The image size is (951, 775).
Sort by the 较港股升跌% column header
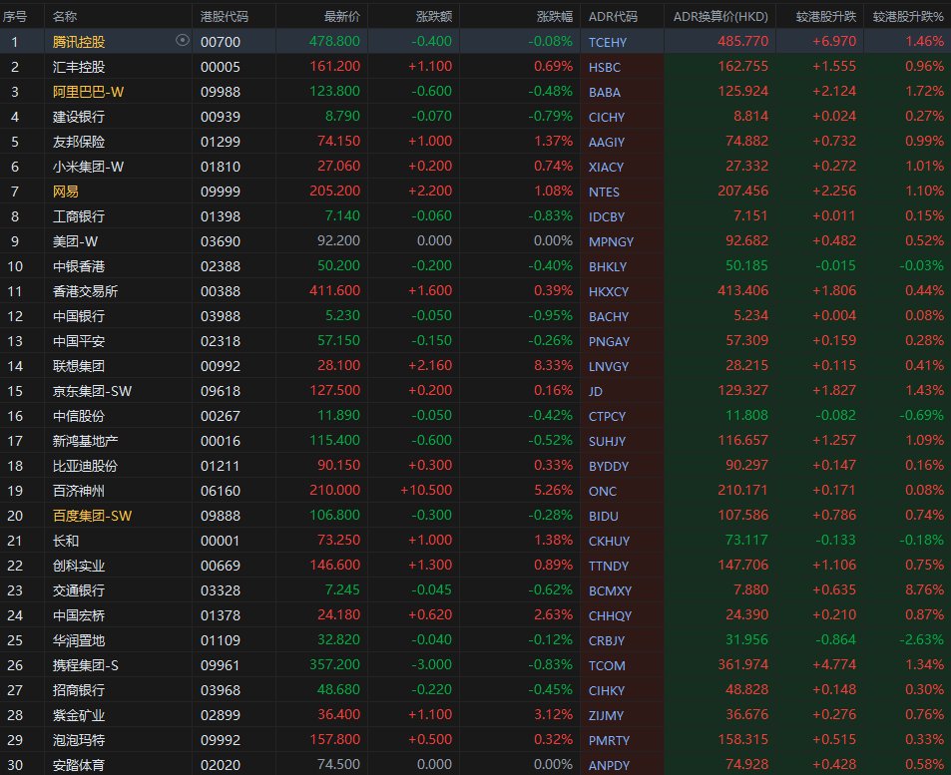click(x=908, y=16)
